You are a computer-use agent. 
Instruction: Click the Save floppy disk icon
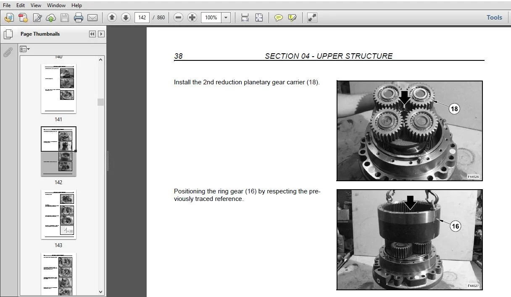coord(64,18)
